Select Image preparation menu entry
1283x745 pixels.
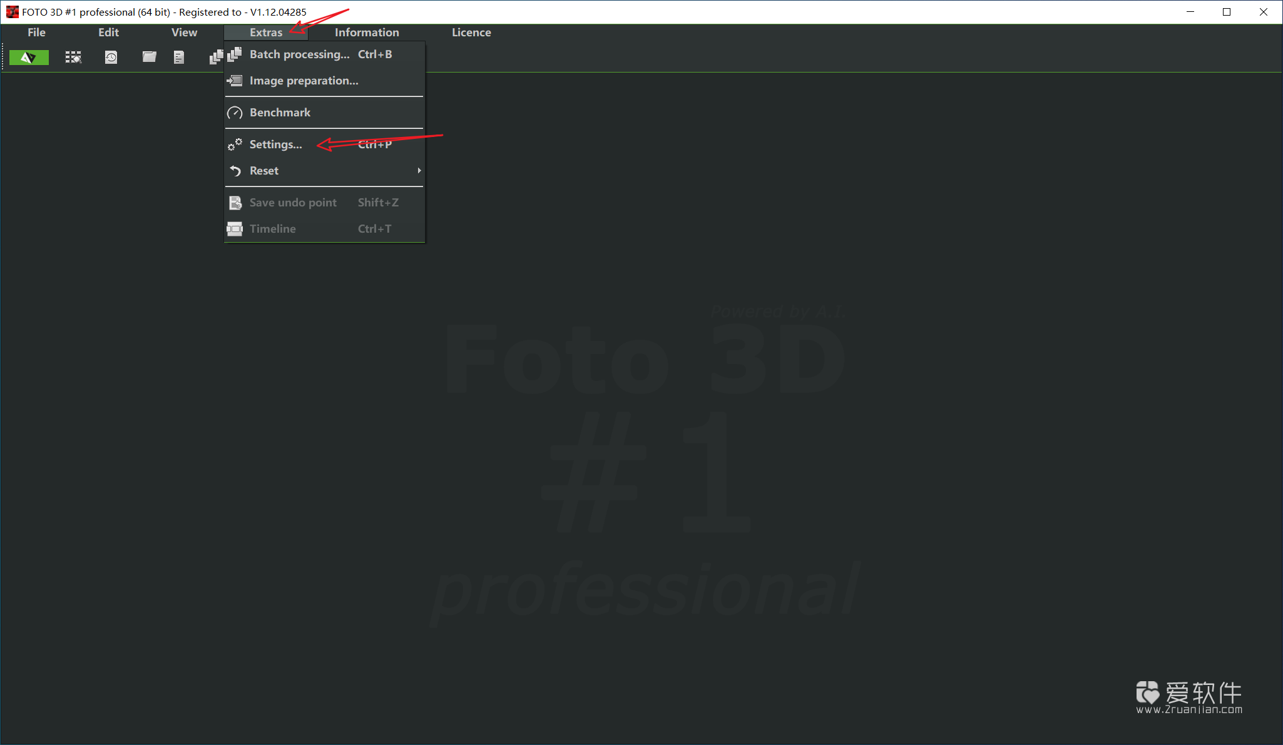pyautogui.click(x=304, y=81)
